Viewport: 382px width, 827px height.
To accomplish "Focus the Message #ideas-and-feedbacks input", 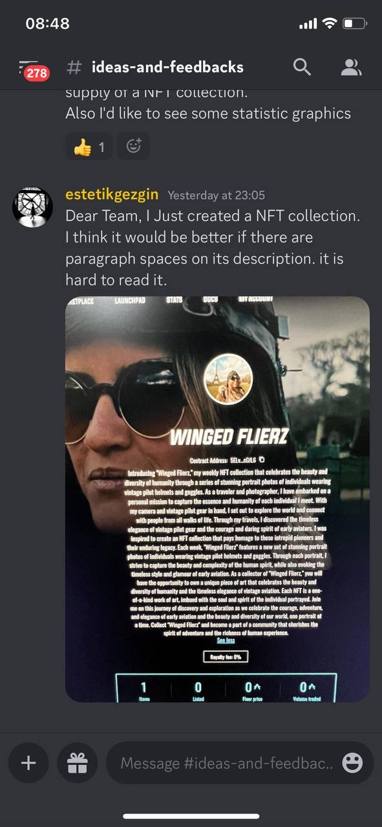I will tap(227, 763).
